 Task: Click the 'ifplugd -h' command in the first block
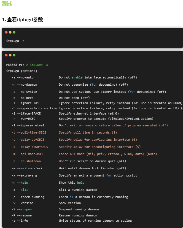(15, 41)
